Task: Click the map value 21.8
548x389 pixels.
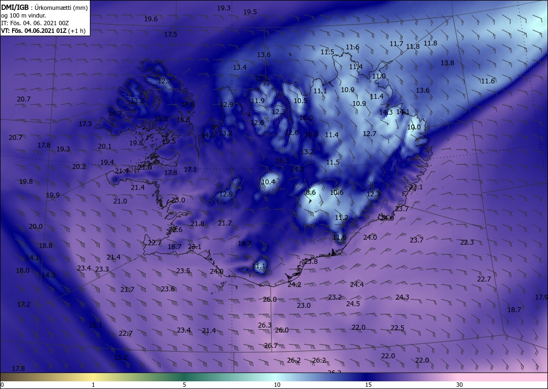Action: pyautogui.click(x=197, y=223)
